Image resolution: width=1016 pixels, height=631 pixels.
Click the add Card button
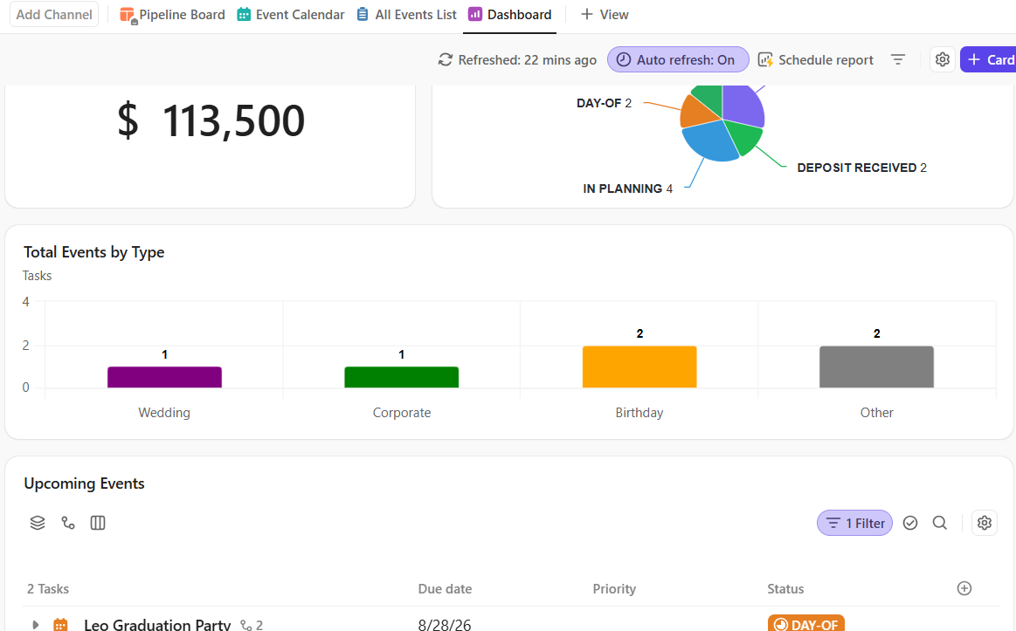(x=988, y=59)
